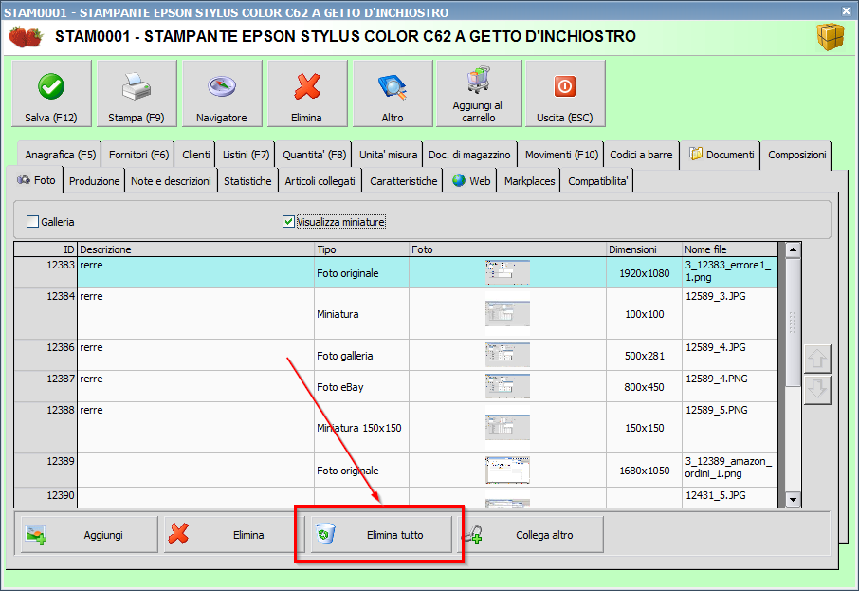Click the Collega altro button
The image size is (859, 591).
[x=531, y=534]
